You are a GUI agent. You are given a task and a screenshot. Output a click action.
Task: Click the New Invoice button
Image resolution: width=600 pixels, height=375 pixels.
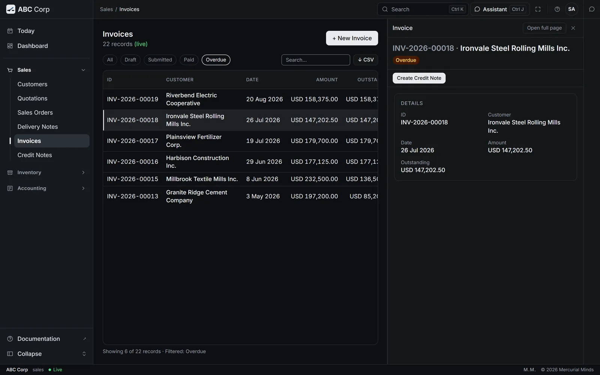352,38
